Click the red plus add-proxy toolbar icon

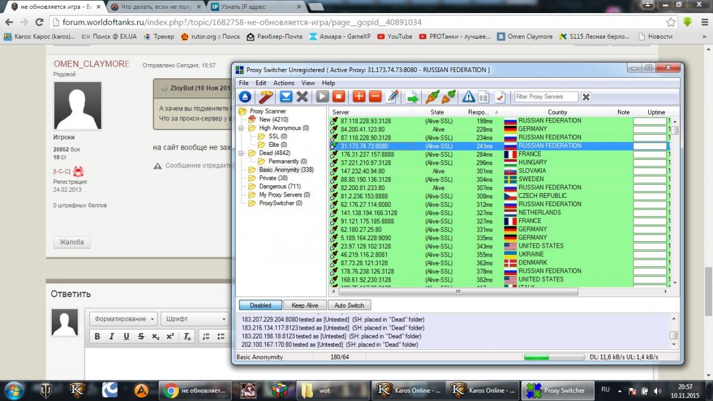(359, 96)
